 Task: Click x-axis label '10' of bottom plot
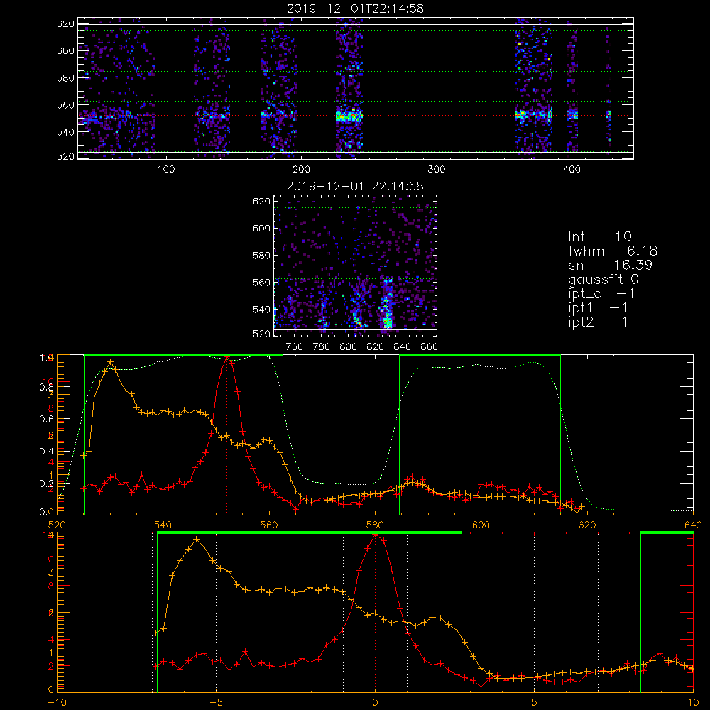(x=693, y=703)
